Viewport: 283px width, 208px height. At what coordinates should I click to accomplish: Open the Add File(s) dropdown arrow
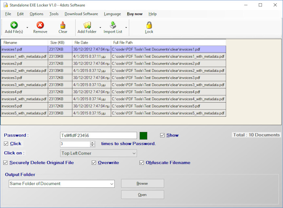27,28
